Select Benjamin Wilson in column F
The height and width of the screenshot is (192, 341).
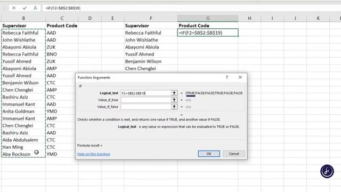click(151, 61)
